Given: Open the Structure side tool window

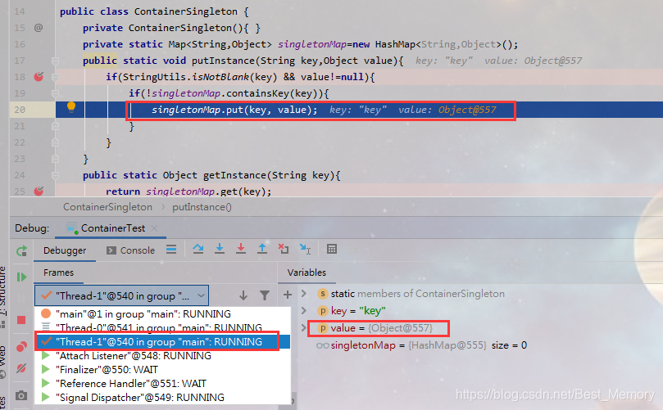Looking at the screenshot, I should (x=3, y=291).
